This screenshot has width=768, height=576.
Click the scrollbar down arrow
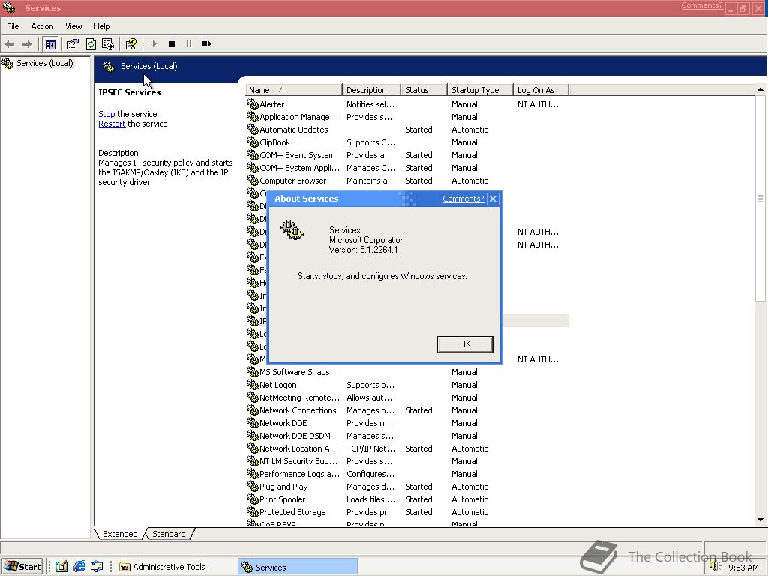(760, 520)
